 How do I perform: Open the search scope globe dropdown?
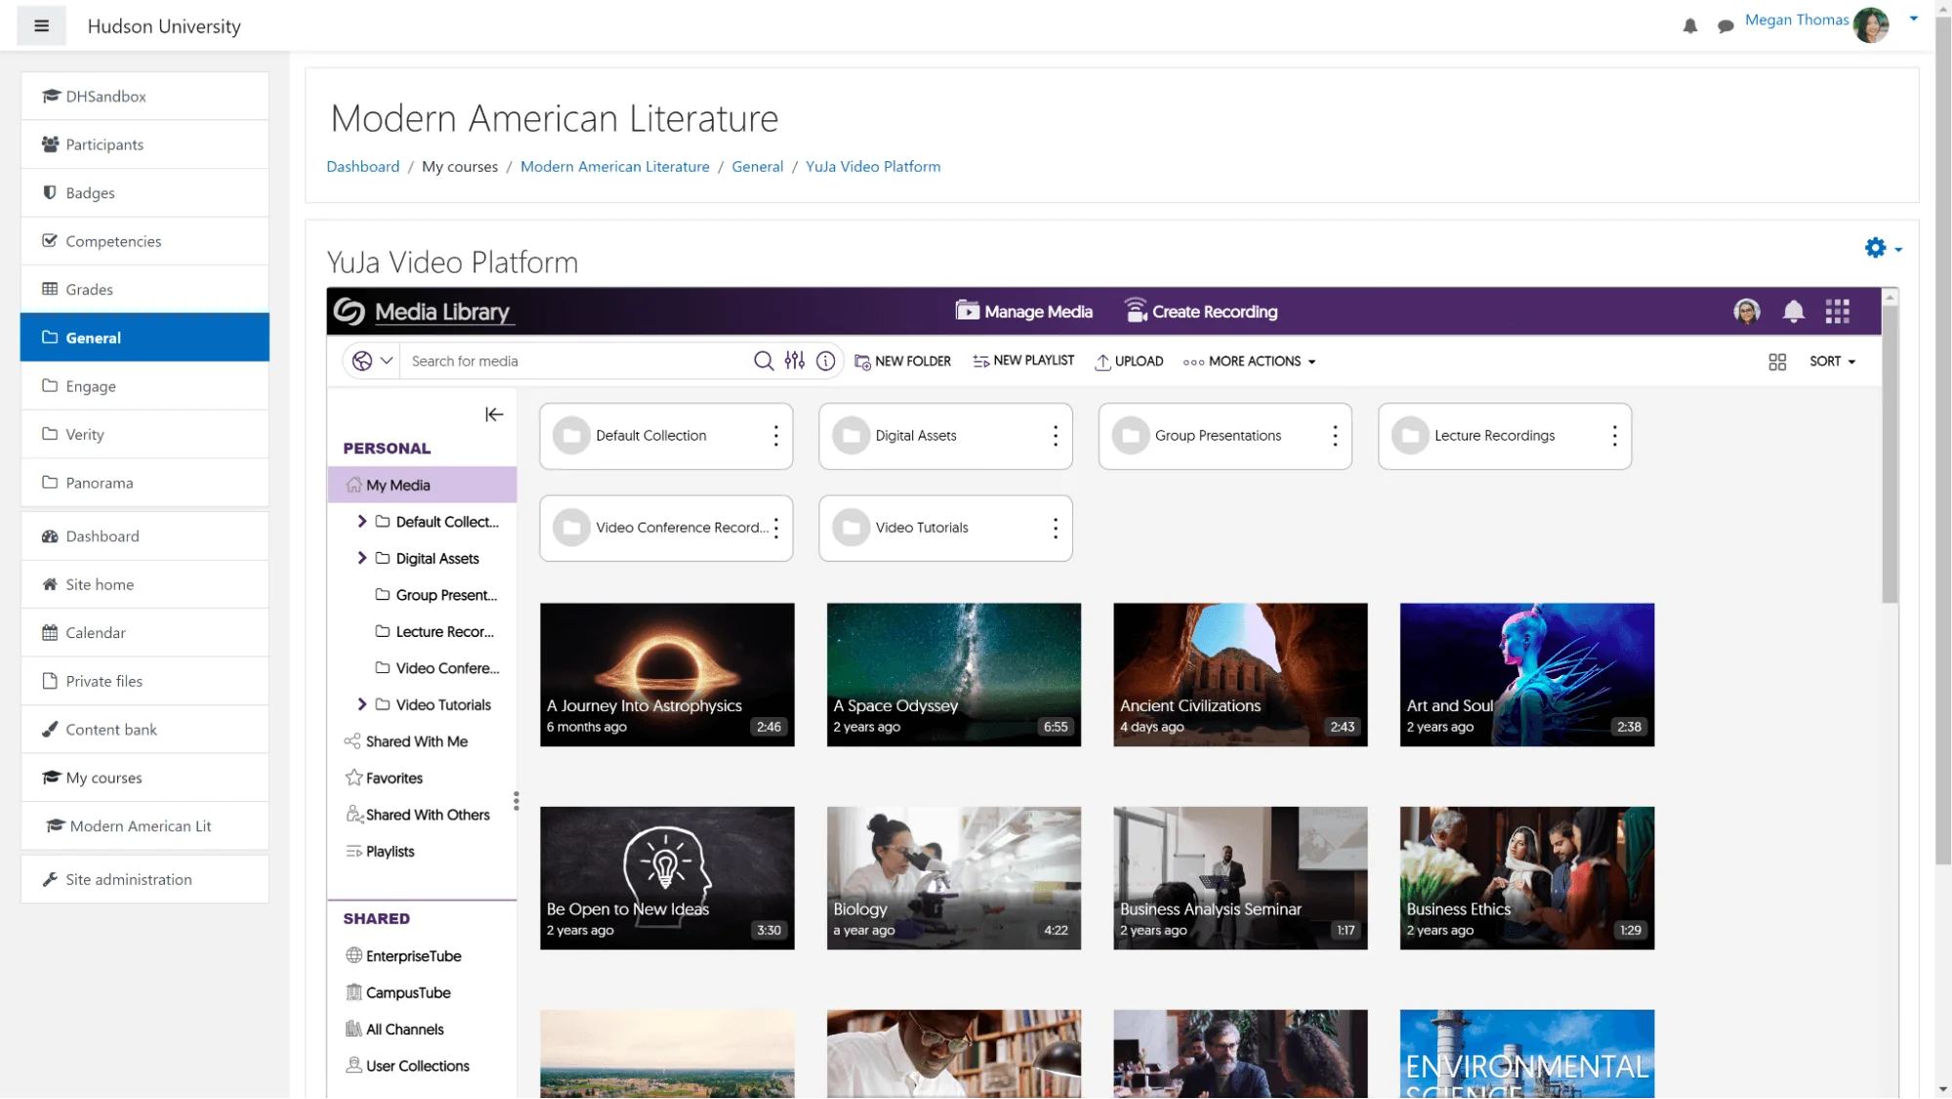[372, 361]
